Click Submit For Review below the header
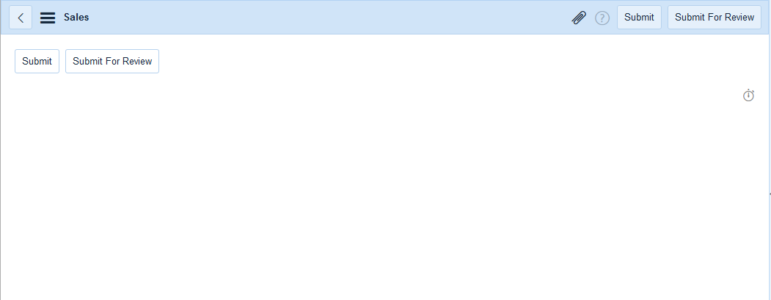771x300 pixels. tap(112, 61)
